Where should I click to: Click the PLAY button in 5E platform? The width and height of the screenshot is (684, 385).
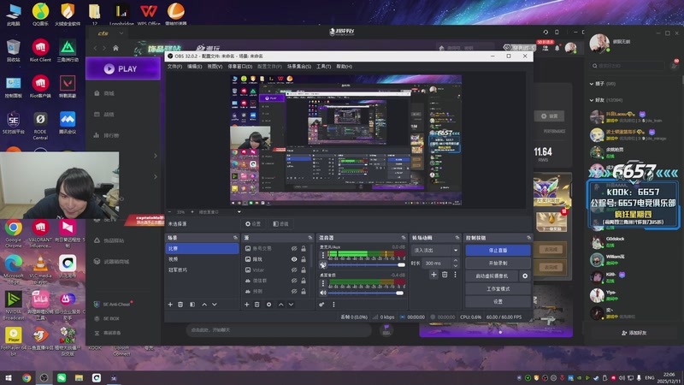click(122, 69)
